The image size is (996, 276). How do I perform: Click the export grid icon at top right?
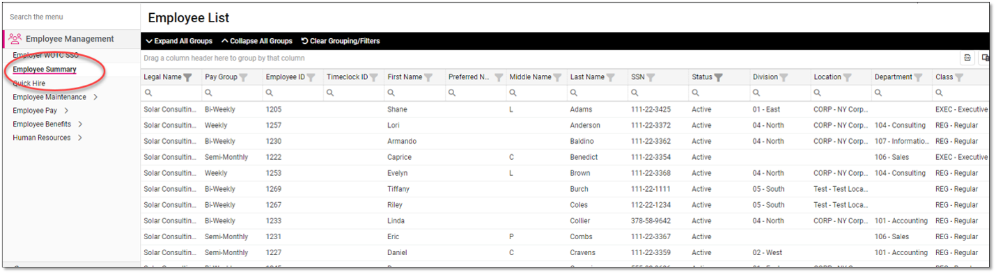[x=967, y=58]
